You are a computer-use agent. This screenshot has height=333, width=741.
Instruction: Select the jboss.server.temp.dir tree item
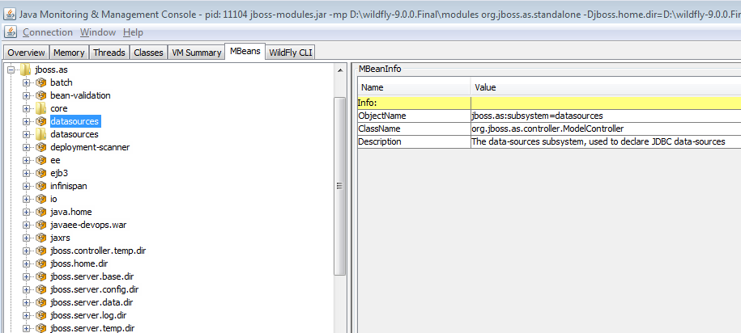[x=92, y=328]
